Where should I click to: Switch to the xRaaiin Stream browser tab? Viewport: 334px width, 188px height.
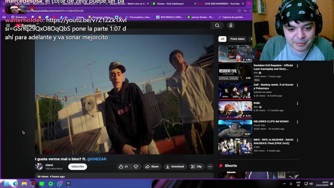coord(127,4)
